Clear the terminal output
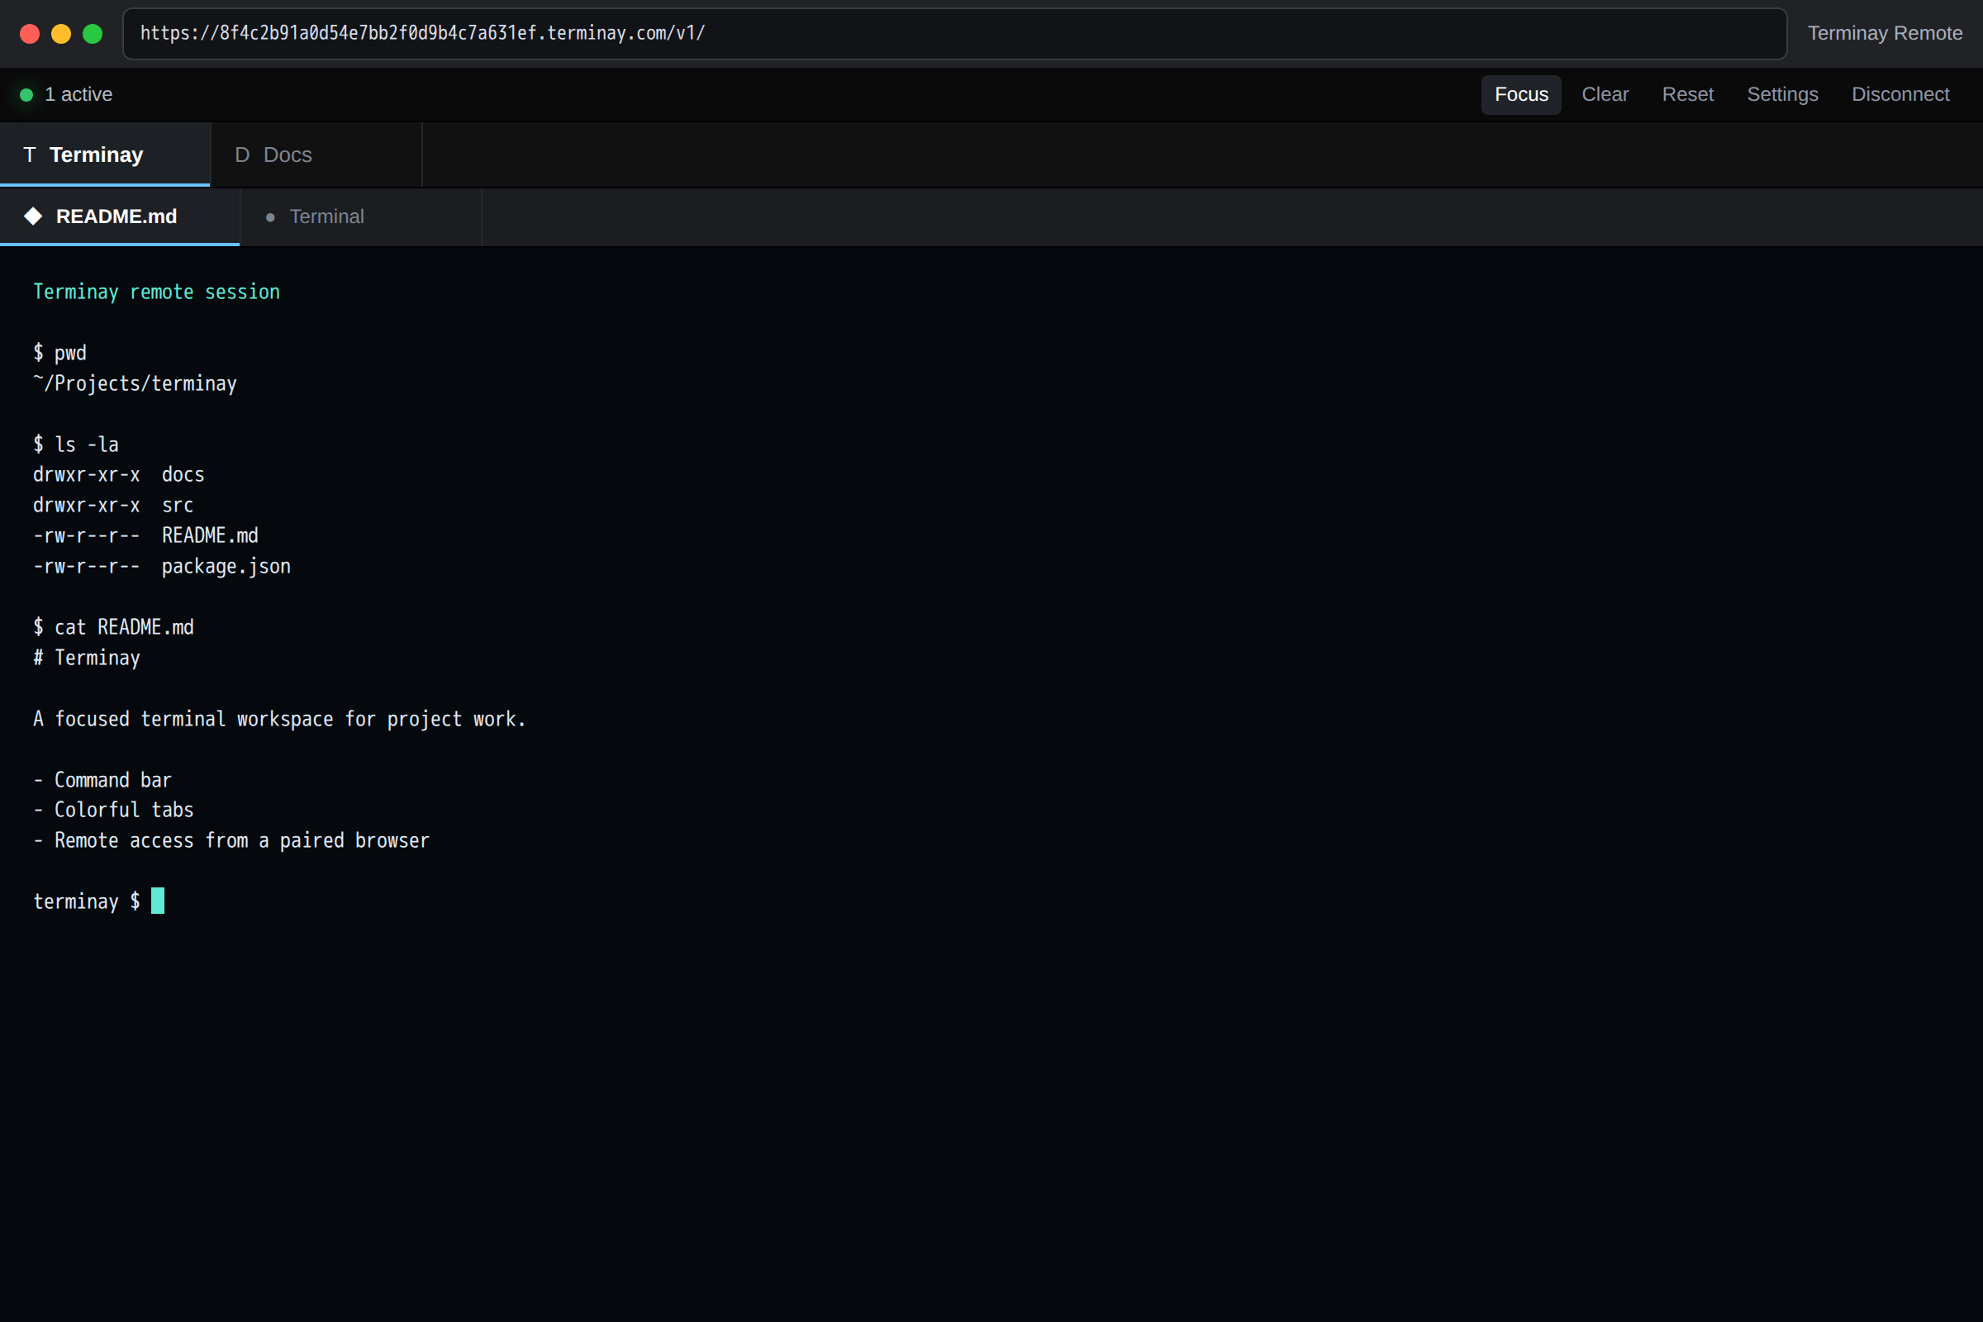Image resolution: width=1983 pixels, height=1322 pixels. coord(1605,94)
